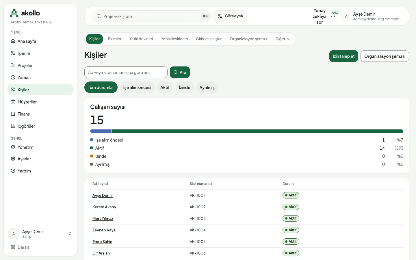Expand the Diğer dropdown tab

(283, 39)
